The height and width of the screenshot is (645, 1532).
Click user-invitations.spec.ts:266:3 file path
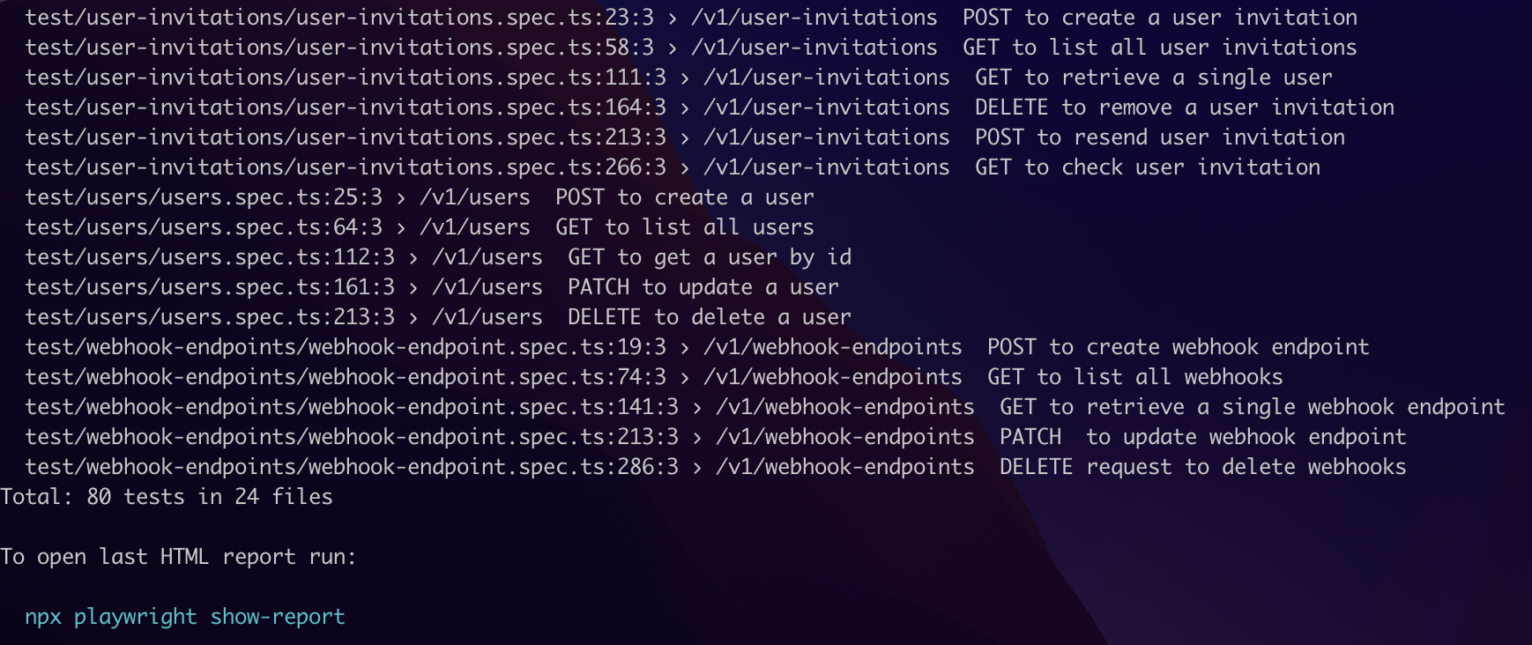[346, 167]
